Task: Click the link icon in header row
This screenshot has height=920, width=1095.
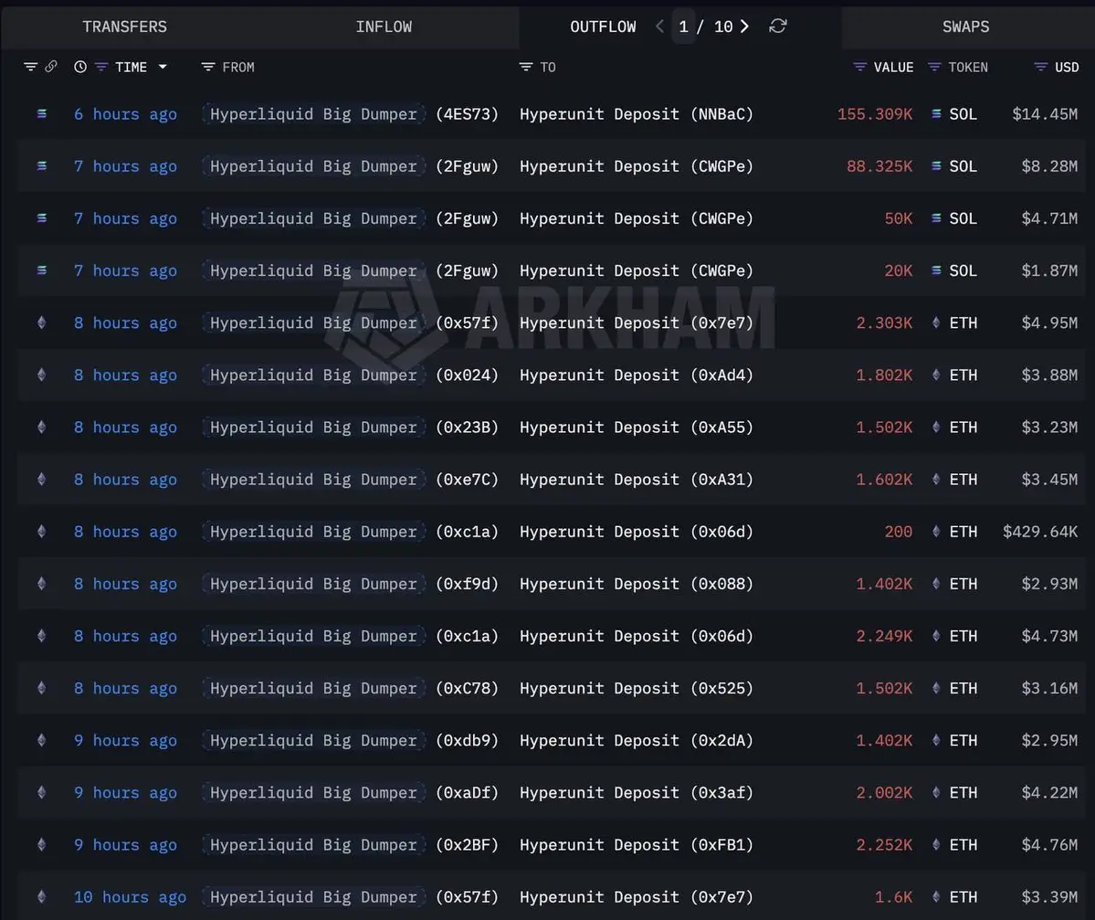Action: (51, 67)
